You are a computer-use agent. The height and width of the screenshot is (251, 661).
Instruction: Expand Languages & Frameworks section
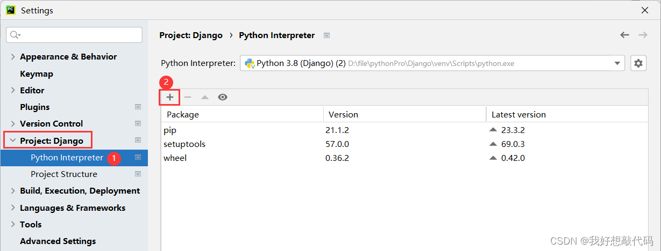coord(13,208)
